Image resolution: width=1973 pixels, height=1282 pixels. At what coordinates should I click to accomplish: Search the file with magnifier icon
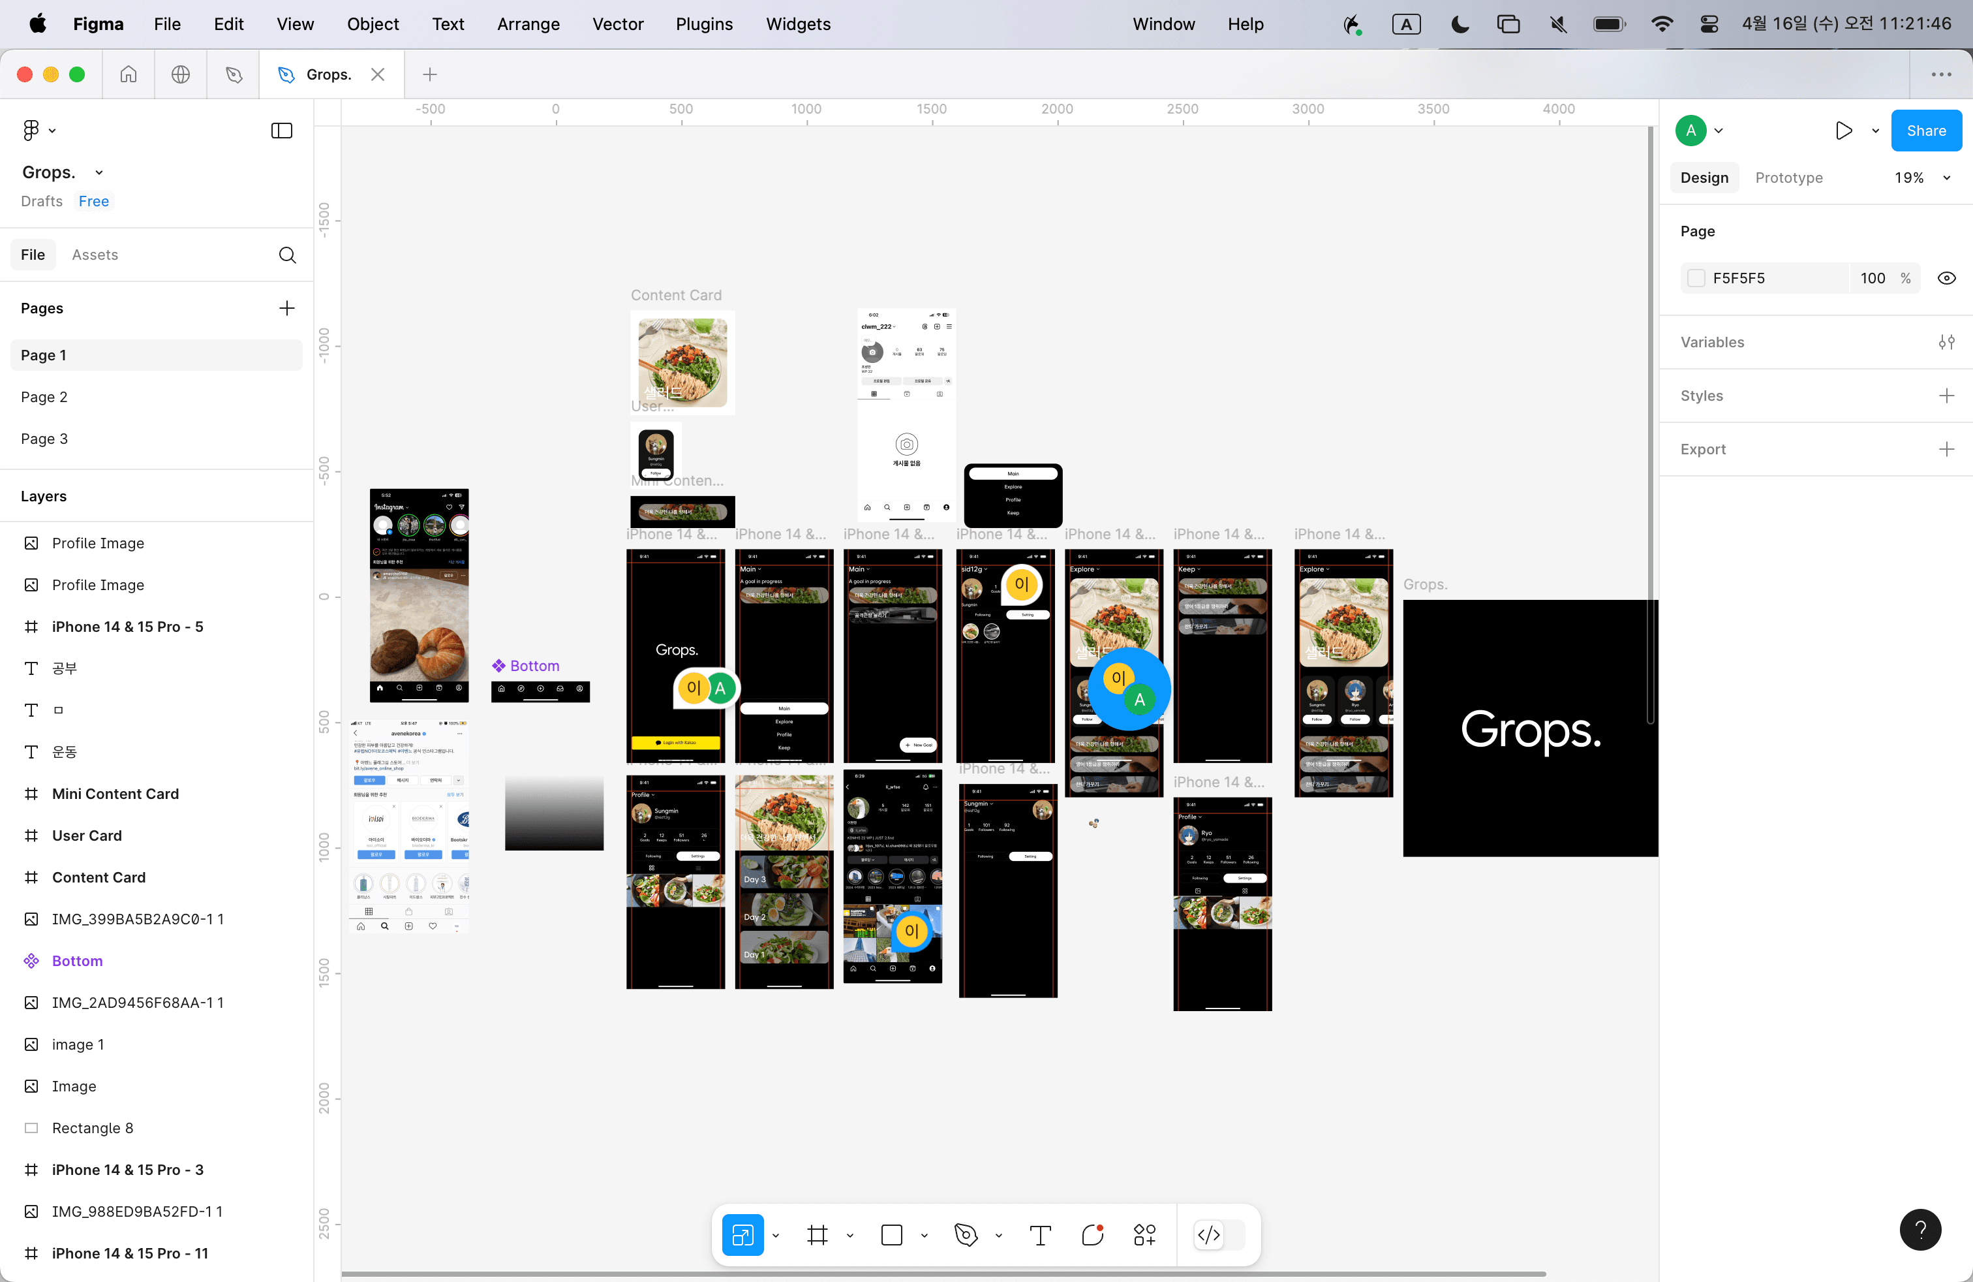(288, 255)
